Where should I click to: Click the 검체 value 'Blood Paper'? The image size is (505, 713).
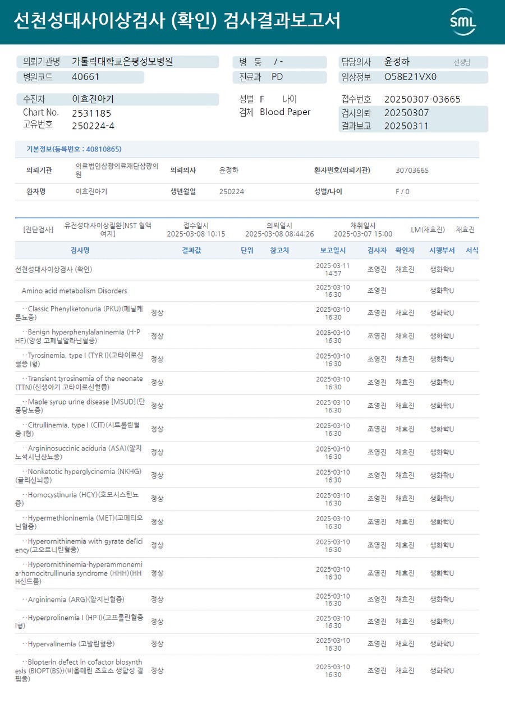pos(285,112)
